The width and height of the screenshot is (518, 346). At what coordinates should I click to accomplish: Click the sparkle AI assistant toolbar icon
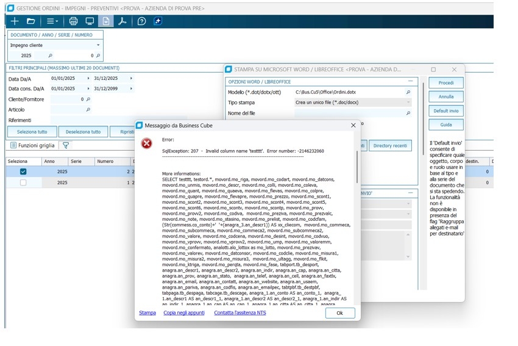tap(158, 21)
